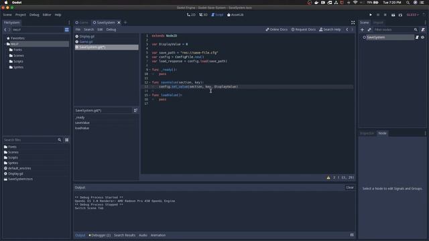Select Favorites in FileSystem tree
The image size is (429, 241).
(x=17, y=38)
